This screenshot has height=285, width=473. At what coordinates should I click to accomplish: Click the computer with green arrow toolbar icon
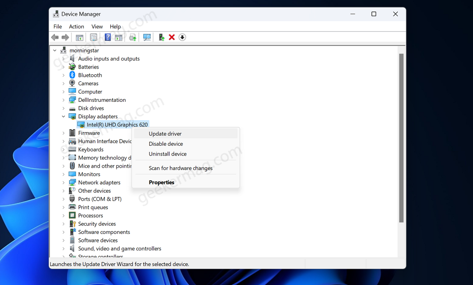pyautogui.click(x=161, y=37)
